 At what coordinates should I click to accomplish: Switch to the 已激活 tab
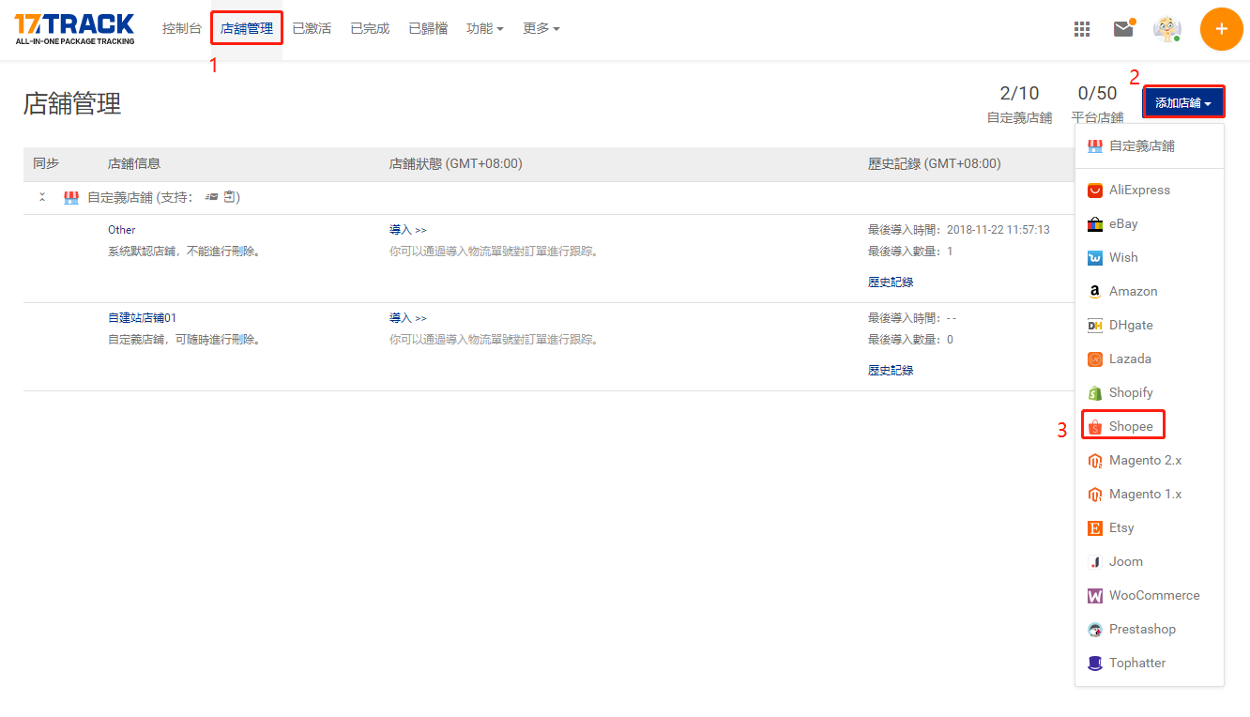pyautogui.click(x=312, y=29)
